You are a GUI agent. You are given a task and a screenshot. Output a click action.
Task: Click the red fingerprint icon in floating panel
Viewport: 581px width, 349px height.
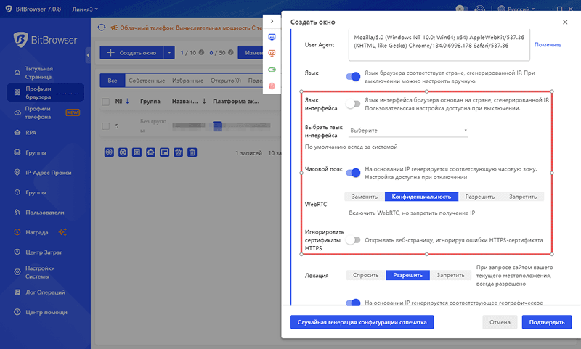point(272,86)
